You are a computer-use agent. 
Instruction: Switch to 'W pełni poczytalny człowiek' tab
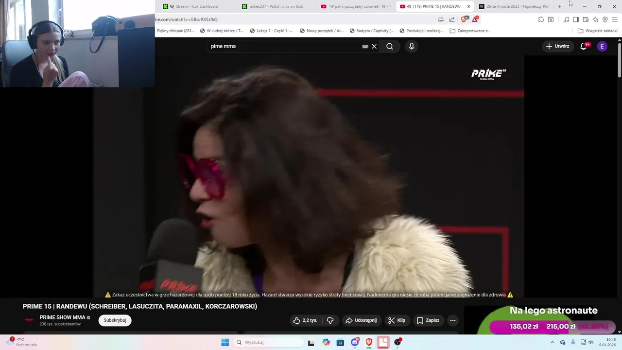coord(356,6)
